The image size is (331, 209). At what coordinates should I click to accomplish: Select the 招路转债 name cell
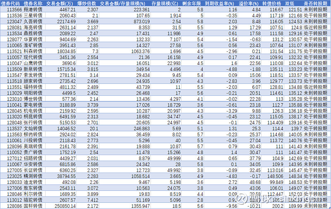tap(33, 158)
